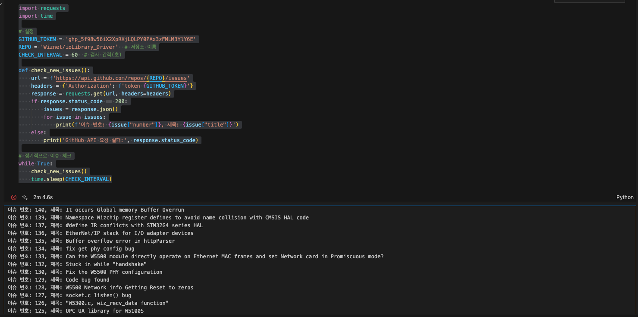Click the 'GitHub API 요청 실패' print line

pyautogui.click(x=122, y=140)
